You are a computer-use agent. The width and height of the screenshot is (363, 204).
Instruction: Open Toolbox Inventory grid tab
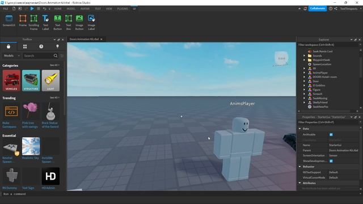tap(25, 46)
